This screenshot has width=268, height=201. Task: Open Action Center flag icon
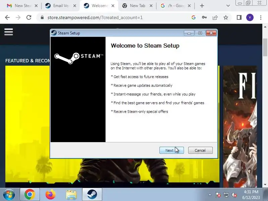click(218, 195)
